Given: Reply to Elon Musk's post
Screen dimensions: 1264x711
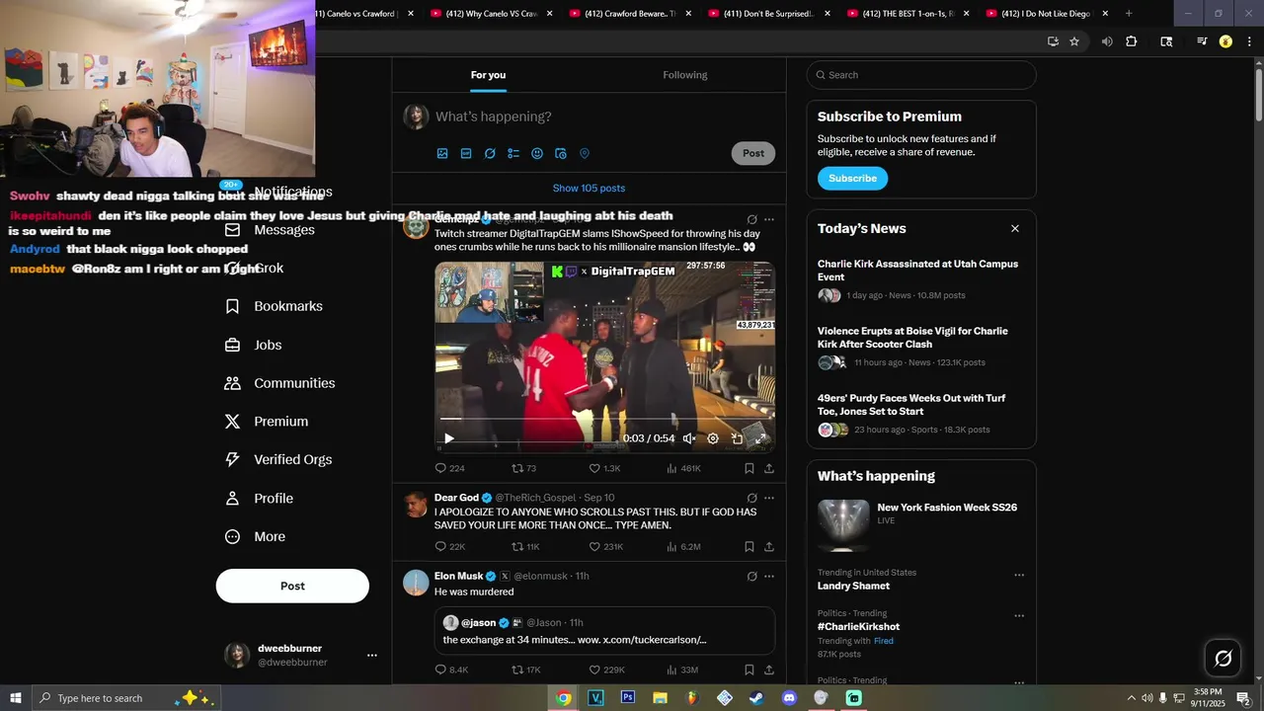Looking at the screenshot, I should click(451, 670).
